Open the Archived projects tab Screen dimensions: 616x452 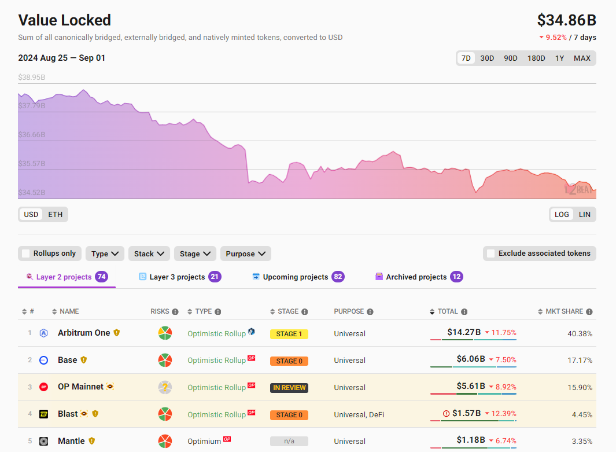(x=416, y=277)
